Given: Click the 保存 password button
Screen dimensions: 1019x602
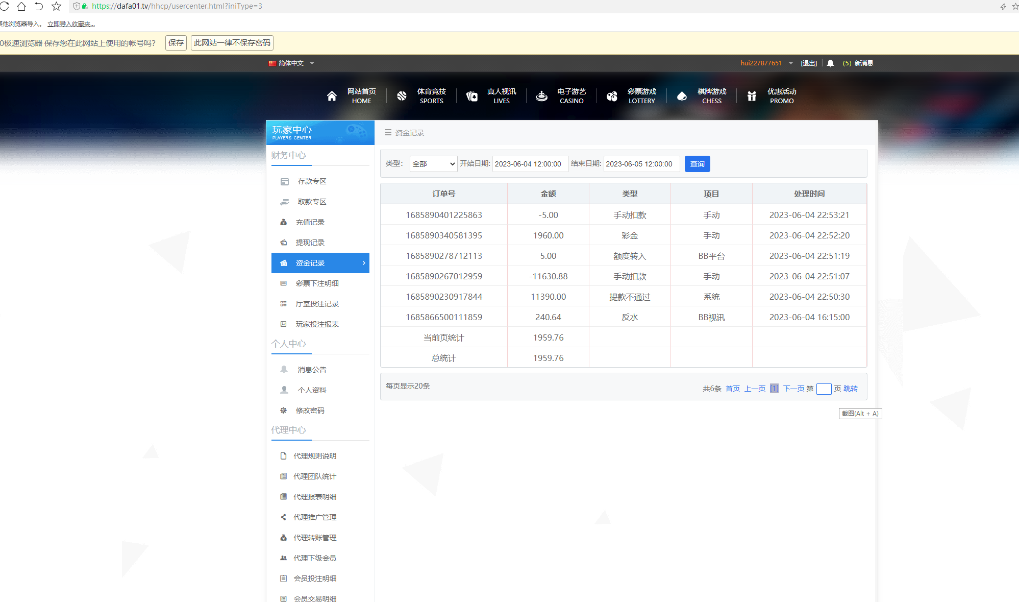Looking at the screenshot, I should pyautogui.click(x=176, y=43).
